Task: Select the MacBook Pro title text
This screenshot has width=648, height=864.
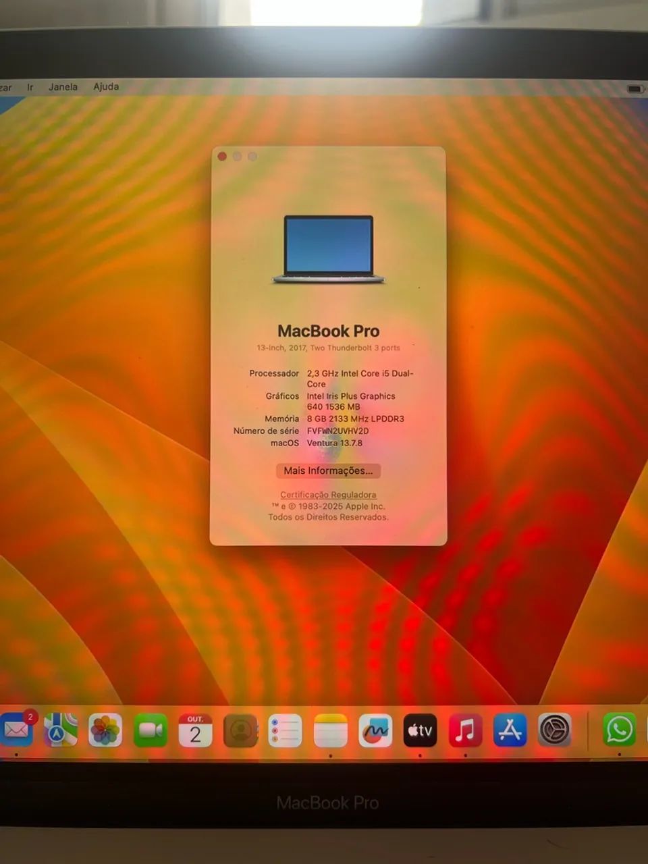Action: tap(329, 331)
